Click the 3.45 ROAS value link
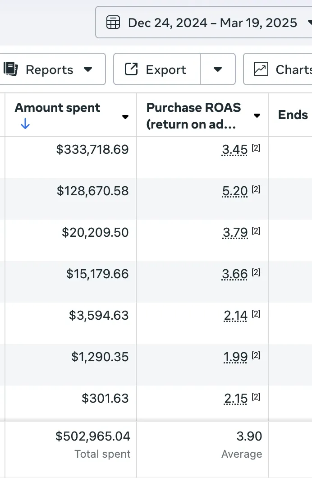Screen dimensions: 312x478 tap(234, 150)
